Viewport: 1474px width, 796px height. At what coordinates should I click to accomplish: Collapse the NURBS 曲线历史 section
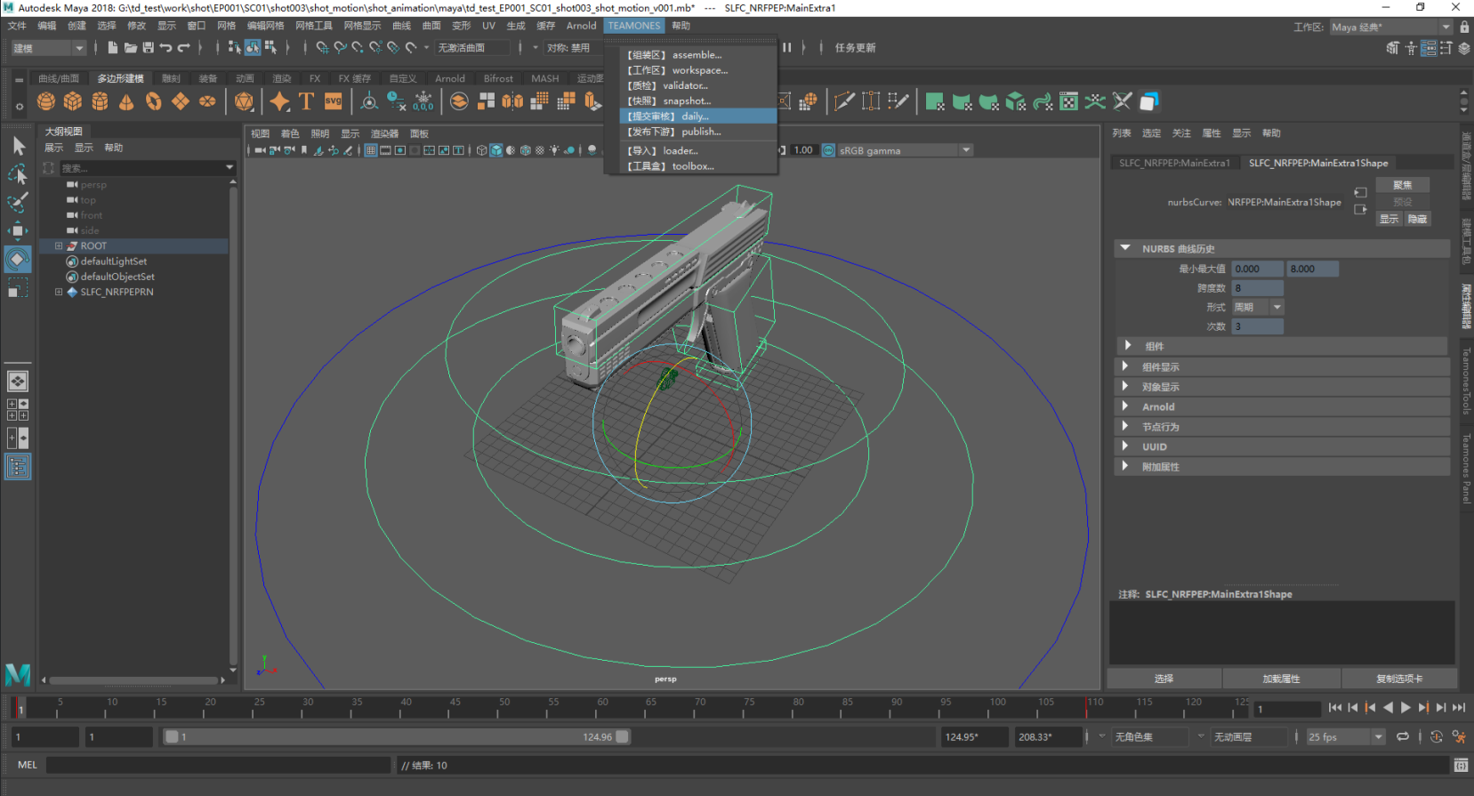pyautogui.click(x=1125, y=249)
